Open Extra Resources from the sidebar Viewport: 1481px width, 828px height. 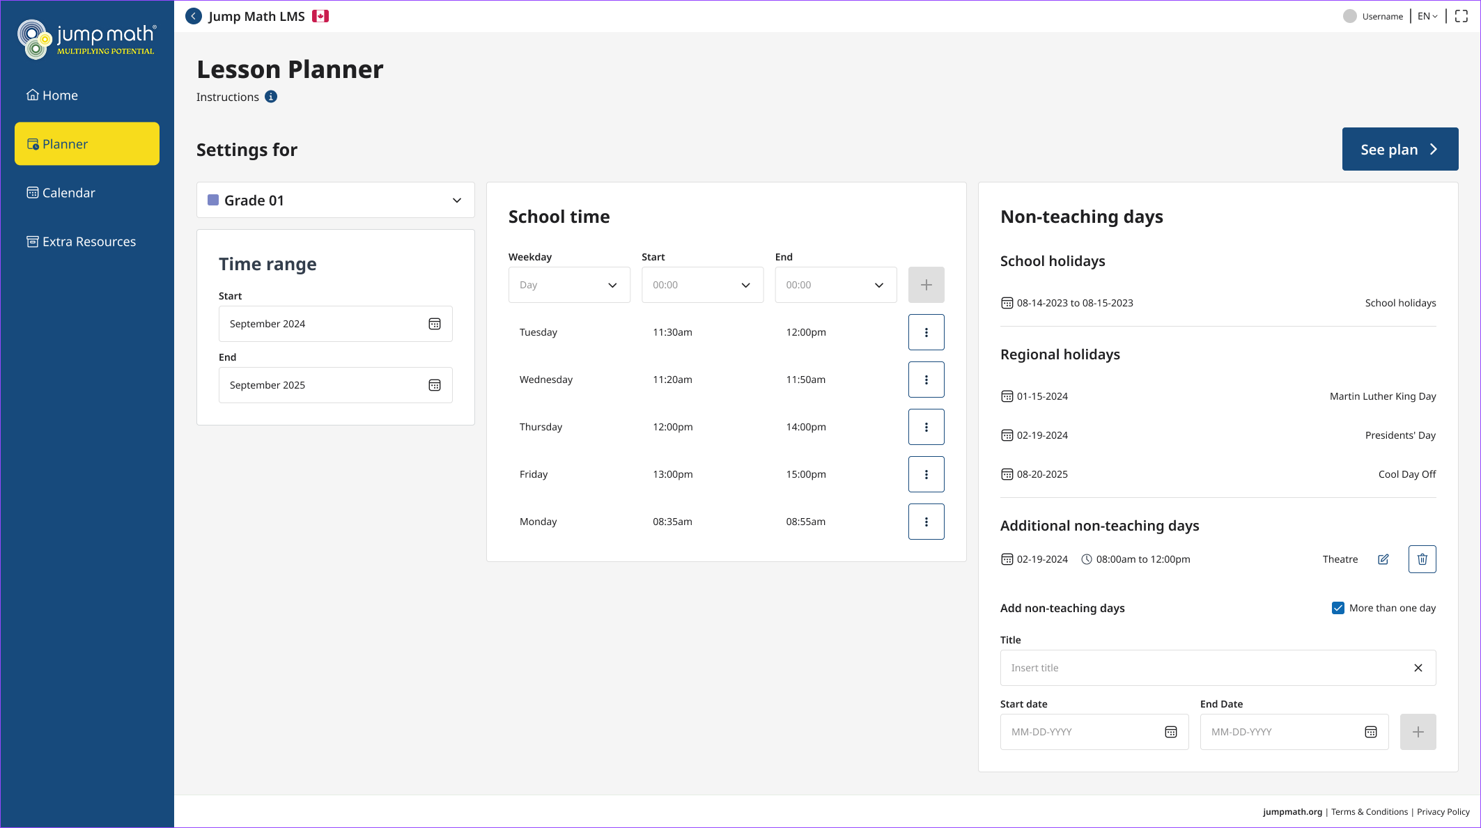pos(88,242)
